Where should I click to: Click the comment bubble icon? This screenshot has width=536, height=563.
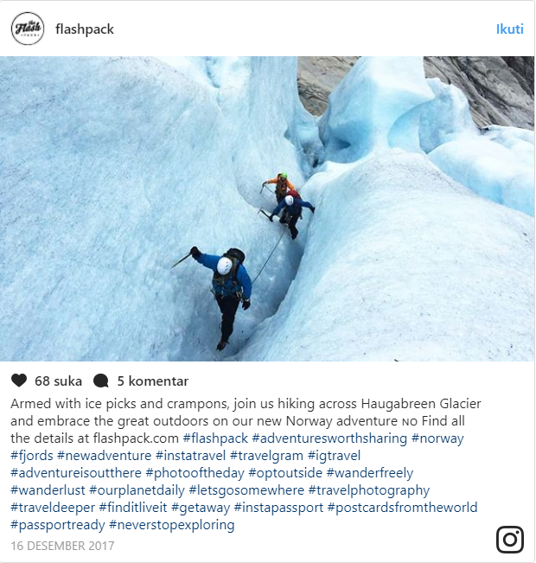pyautogui.click(x=101, y=381)
